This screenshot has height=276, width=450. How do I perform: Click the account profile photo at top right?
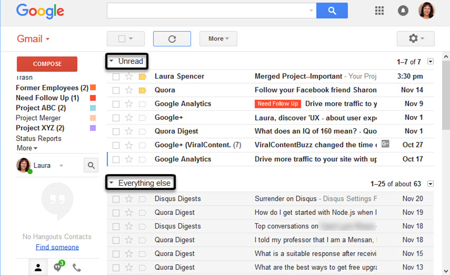pos(427,11)
